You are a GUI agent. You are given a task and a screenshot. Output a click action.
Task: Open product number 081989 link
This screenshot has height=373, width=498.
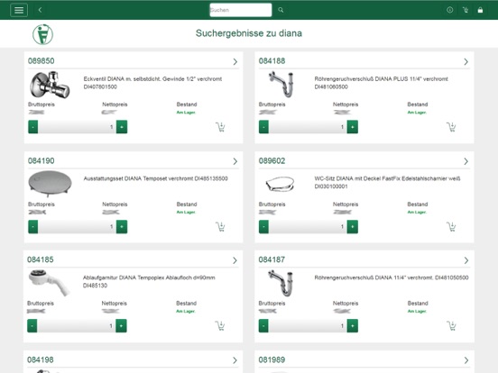coord(272,360)
